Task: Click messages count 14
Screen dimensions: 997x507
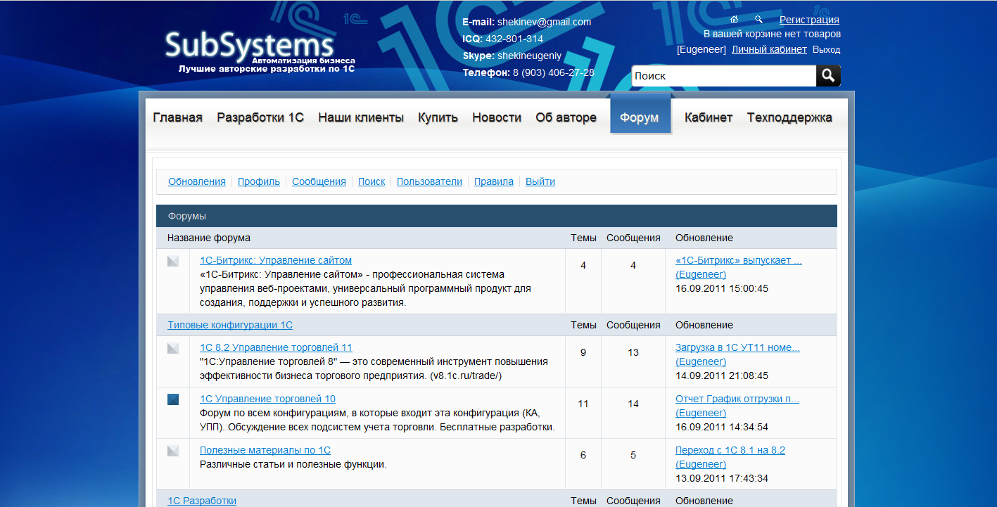Action: coord(633,404)
